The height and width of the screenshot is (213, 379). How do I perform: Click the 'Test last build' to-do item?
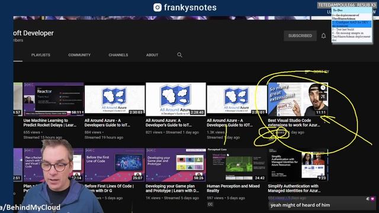(x=343, y=29)
